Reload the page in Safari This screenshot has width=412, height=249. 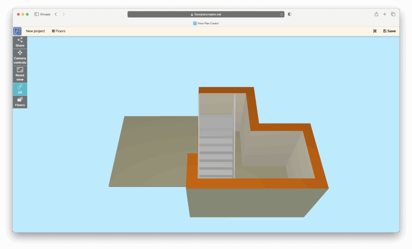coord(282,14)
